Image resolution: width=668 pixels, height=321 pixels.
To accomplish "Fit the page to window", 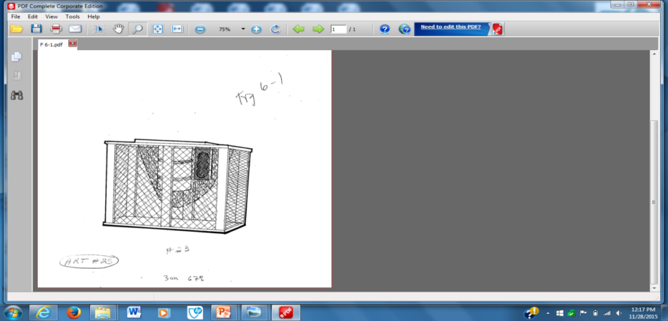I will (x=157, y=29).
